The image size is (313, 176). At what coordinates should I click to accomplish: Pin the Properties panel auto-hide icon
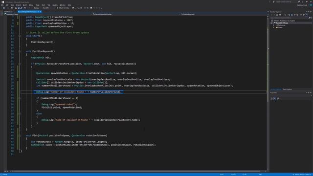(309, 92)
